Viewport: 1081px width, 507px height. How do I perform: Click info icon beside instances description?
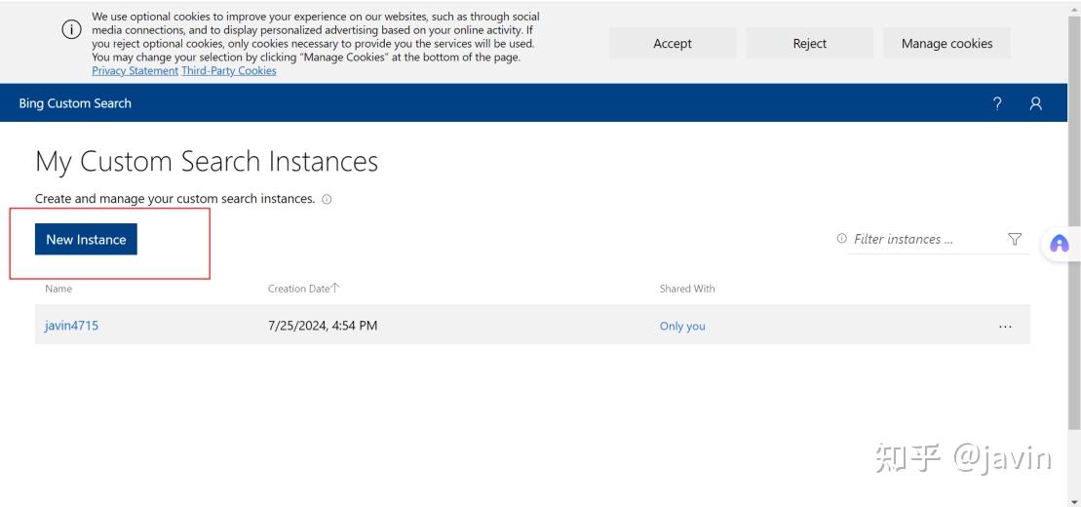(x=327, y=199)
